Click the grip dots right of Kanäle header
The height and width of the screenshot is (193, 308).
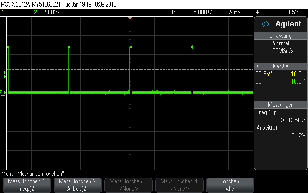[x=305, y=66]
